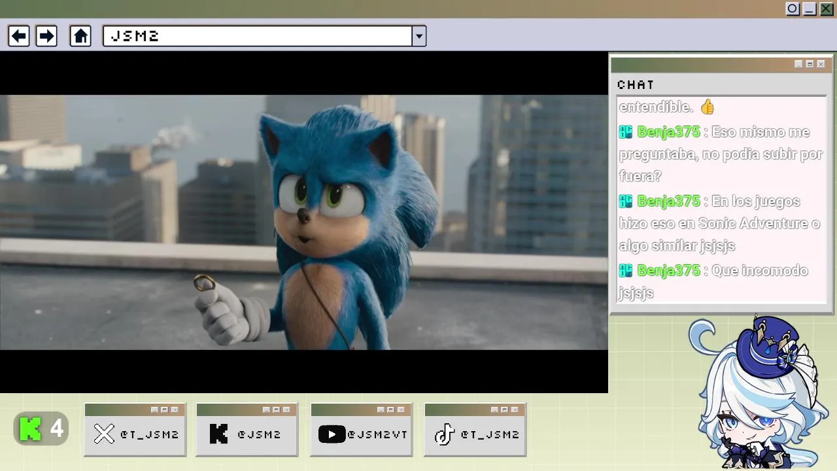
Task: Select the YouTube handle text @JSM2VT
Action: click(377, 434)
